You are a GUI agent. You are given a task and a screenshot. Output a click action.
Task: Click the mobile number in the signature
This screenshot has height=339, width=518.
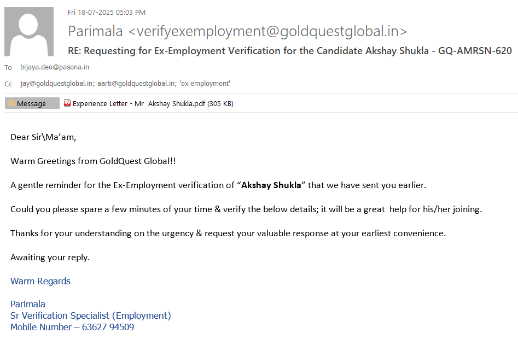pos(108,327)
